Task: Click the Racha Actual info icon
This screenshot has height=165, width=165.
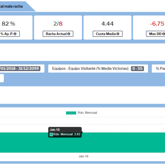Action: coord(68,34)
